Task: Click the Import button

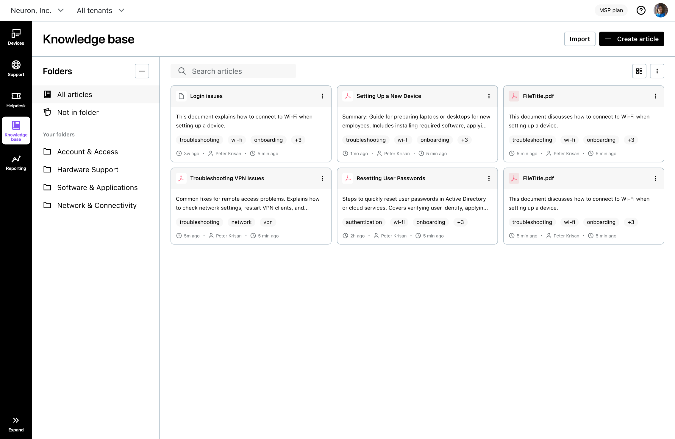Action: [579, 39]
